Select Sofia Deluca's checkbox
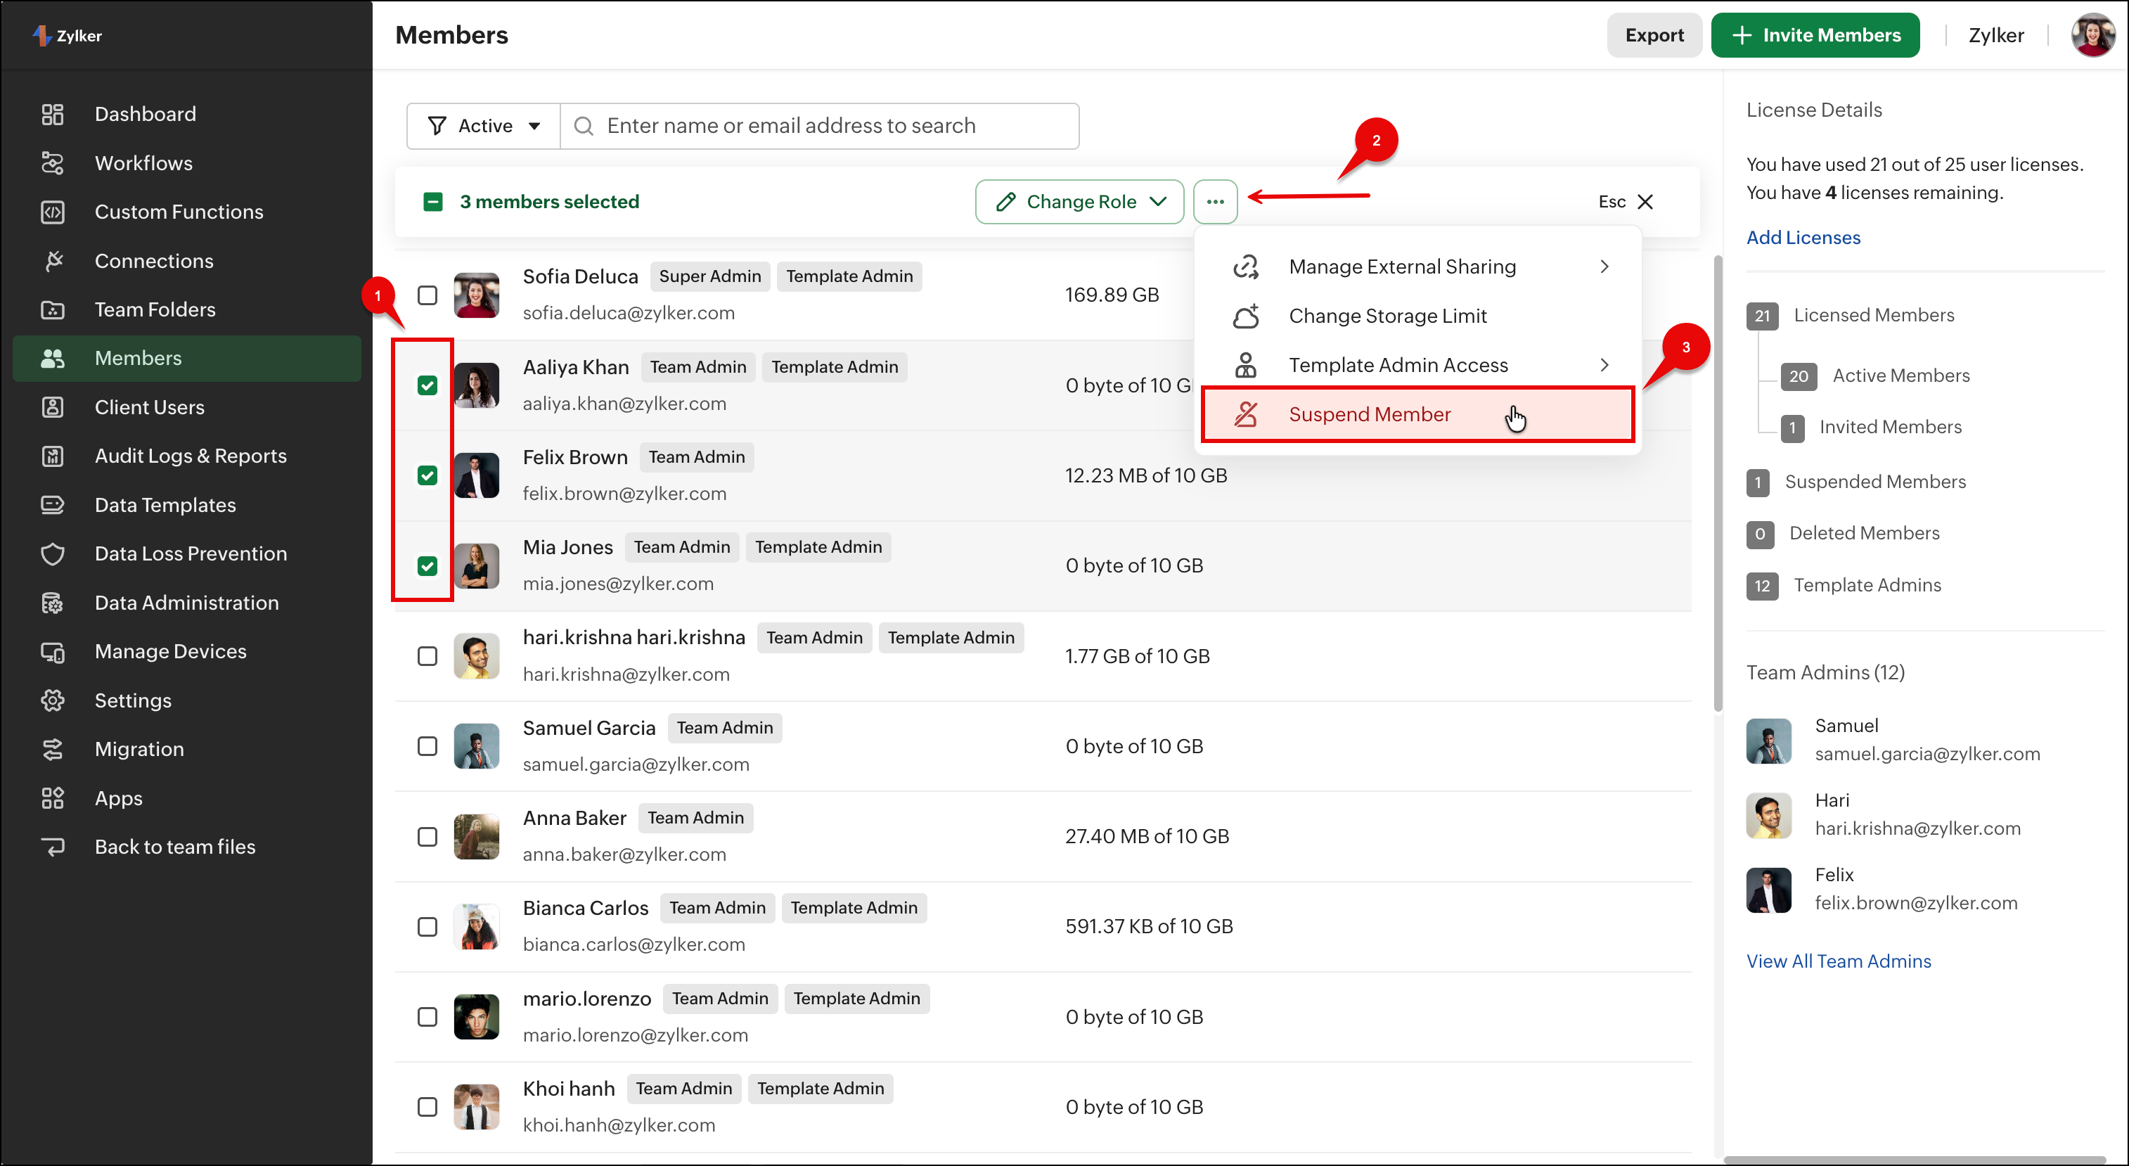 [x=427, y=295]
